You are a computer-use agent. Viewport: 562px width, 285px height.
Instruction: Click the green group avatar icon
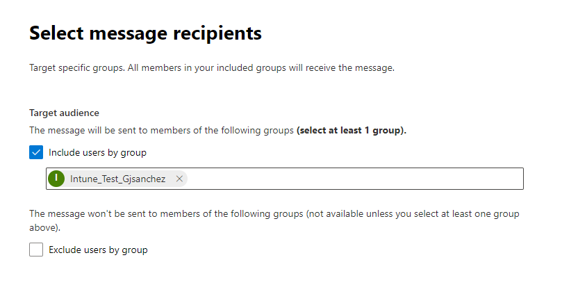[x=57, y=179]
